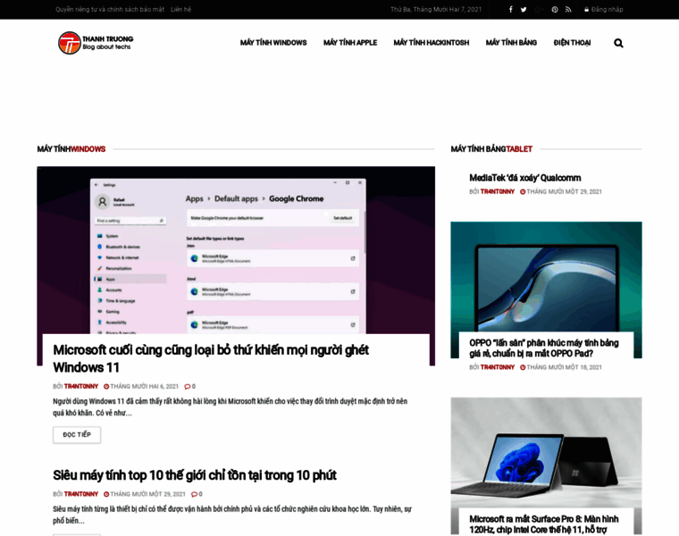Open the Pinterest social icon
The height and width of the screenshot is (536, 679).
tap(555, 10)
